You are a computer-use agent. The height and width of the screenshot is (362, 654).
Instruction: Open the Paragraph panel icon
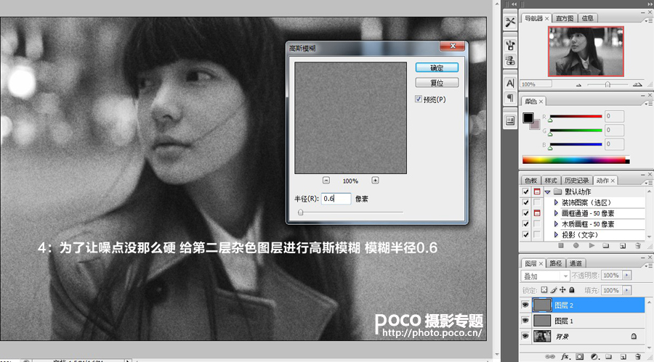click(x=510, y=98)
